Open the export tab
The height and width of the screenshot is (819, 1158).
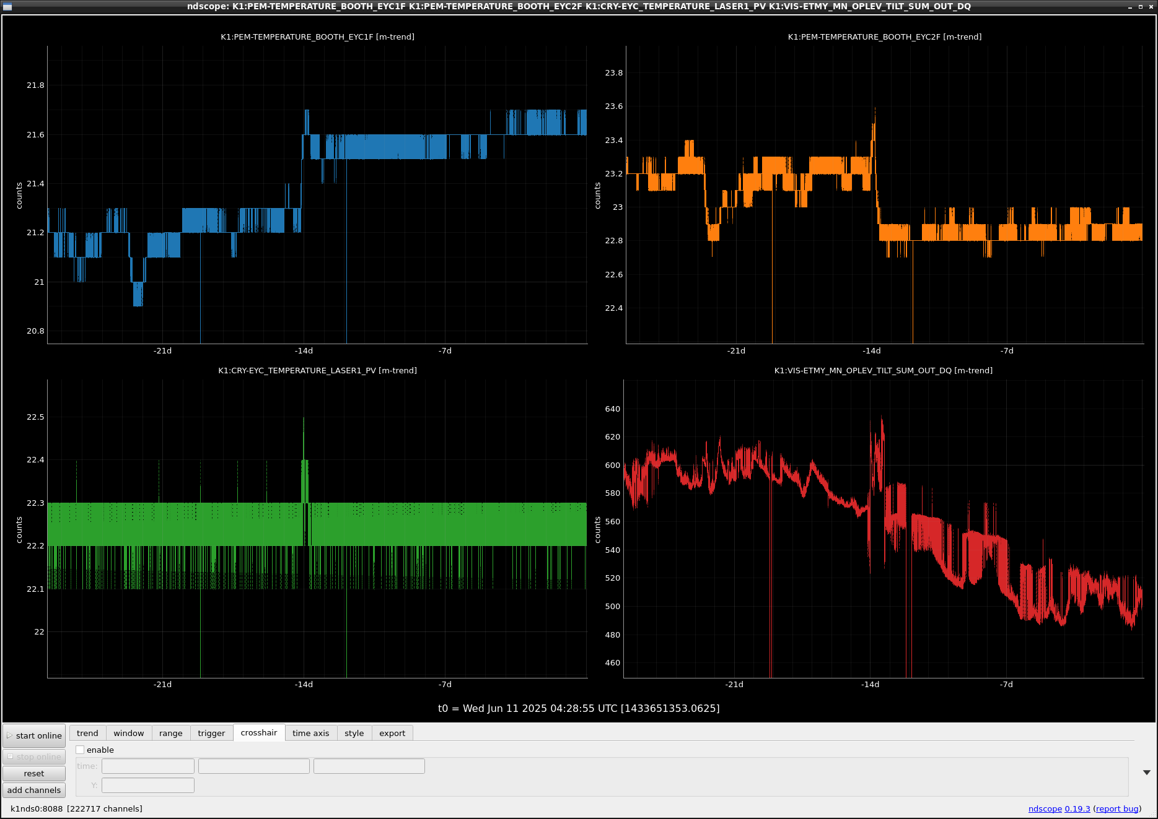coord(392,733)
